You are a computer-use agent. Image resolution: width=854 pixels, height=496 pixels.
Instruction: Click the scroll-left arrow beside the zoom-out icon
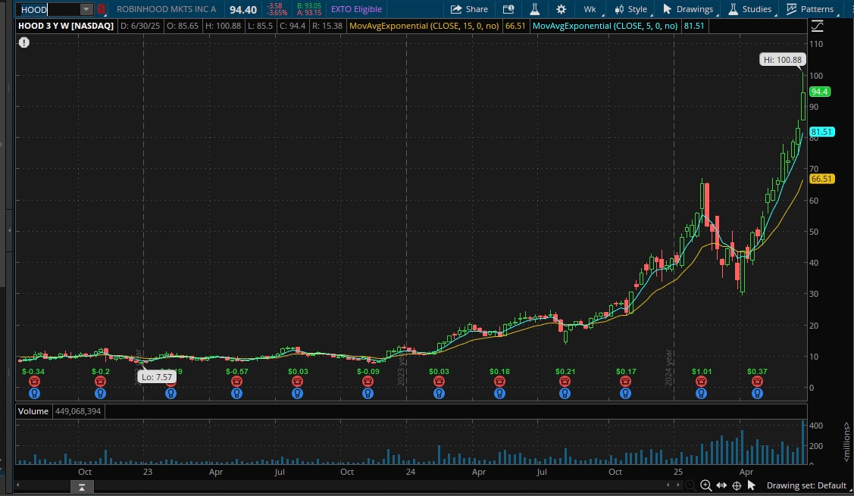click(668, 485)
